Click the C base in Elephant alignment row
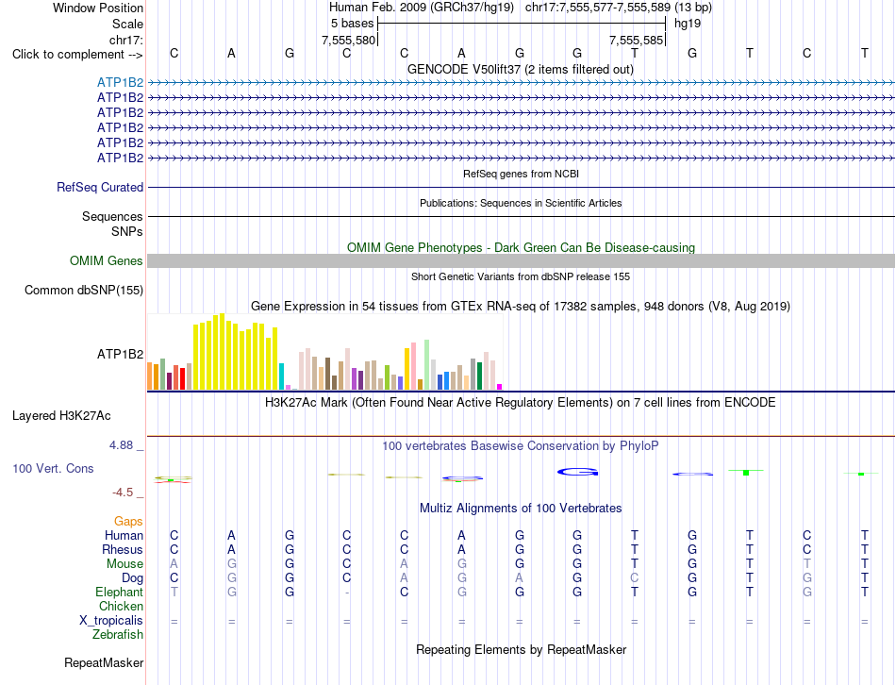This screenshot has height=685, width=896. point(404,592)
